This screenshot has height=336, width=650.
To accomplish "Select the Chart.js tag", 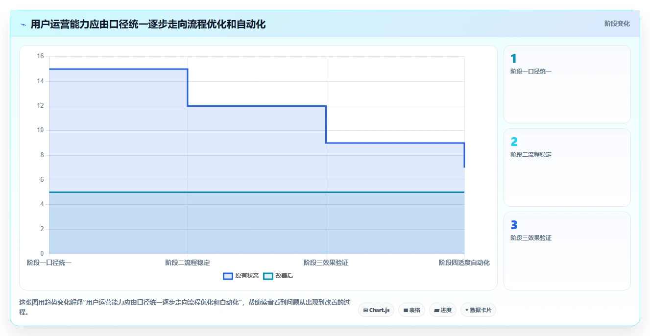I will click(x=376, y=310).
